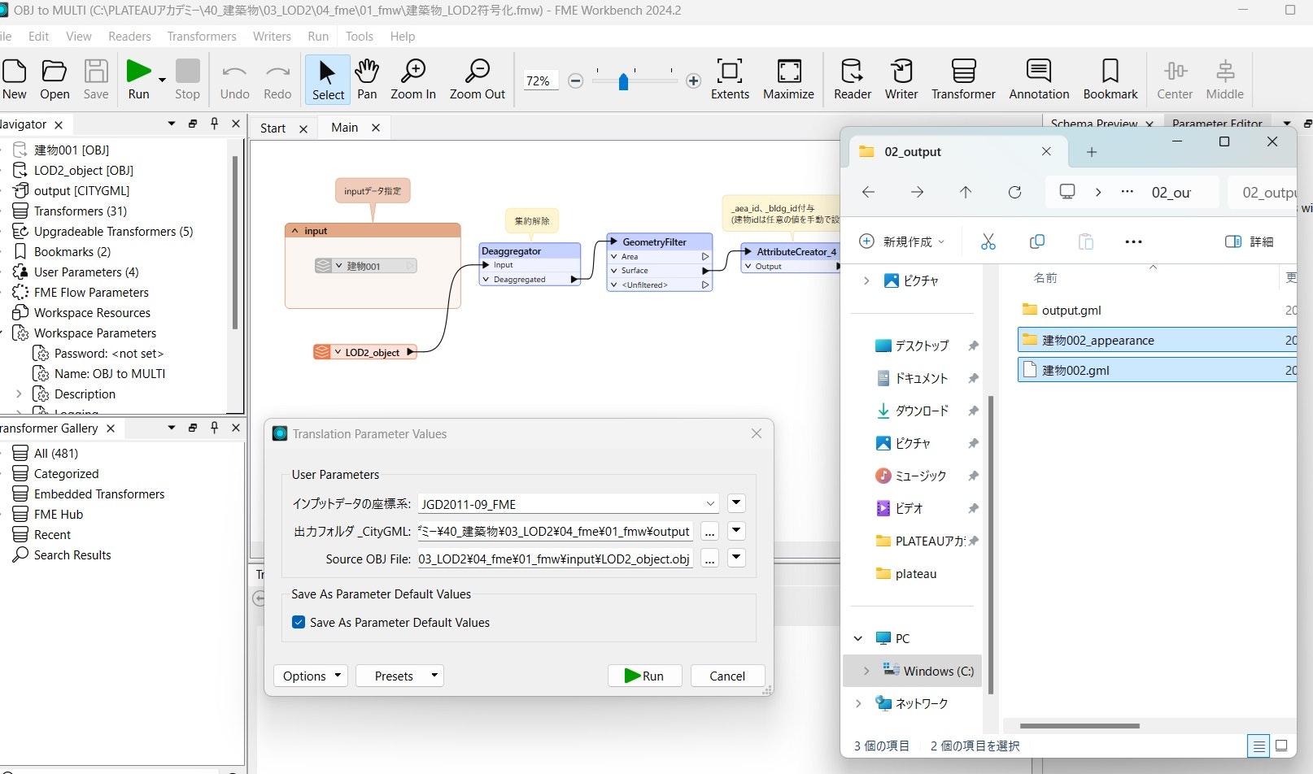Browse for the Source OBJ File

coord(710,559)
